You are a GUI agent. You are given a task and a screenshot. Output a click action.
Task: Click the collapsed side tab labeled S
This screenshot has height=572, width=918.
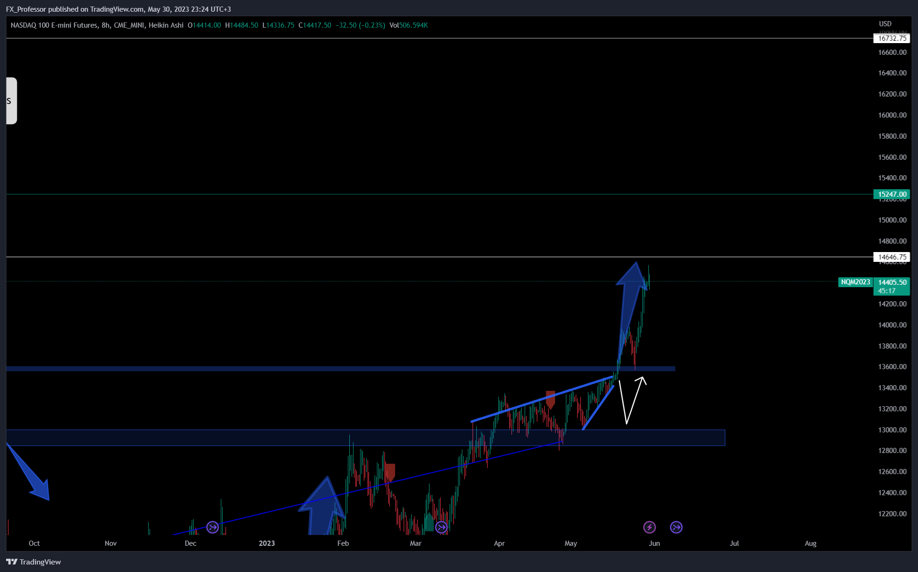11,101
